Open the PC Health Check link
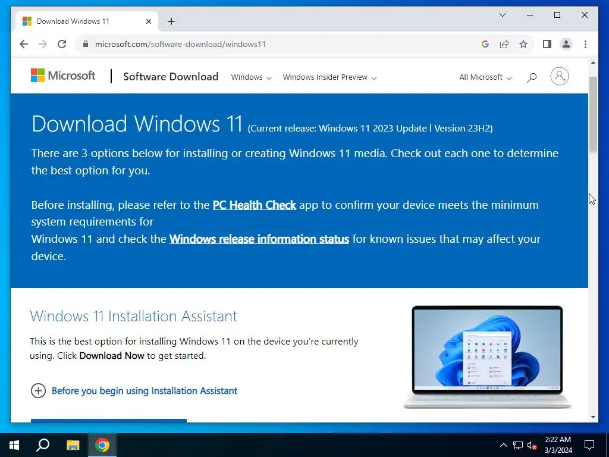The image size is (609, 457). [x=255, y=205]
